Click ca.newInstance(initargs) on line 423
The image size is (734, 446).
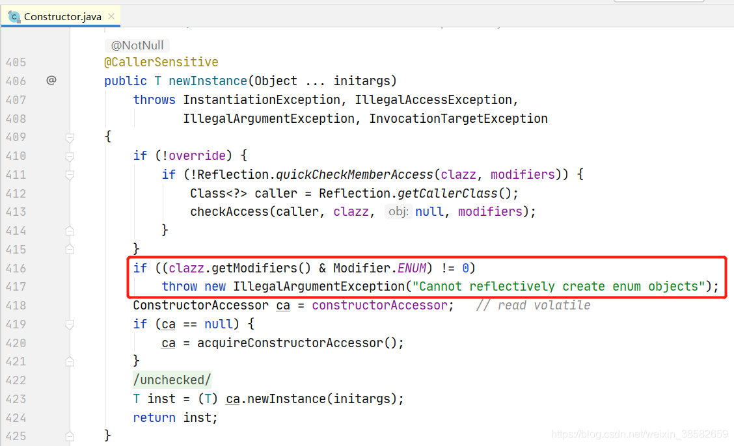[x=311, y=399]
